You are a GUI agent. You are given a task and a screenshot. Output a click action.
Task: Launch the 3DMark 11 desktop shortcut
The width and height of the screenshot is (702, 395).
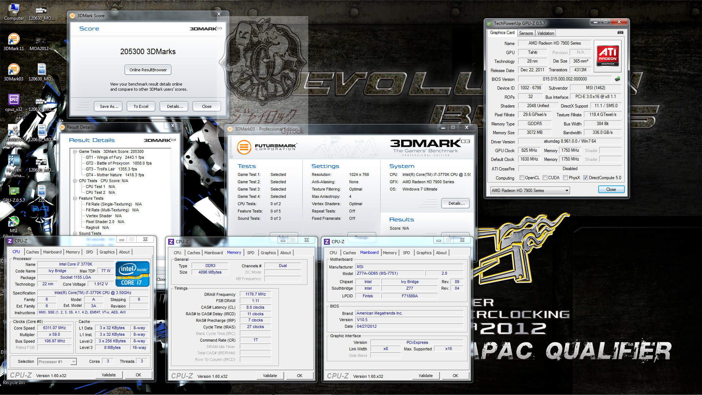click(x=14, y=41)
